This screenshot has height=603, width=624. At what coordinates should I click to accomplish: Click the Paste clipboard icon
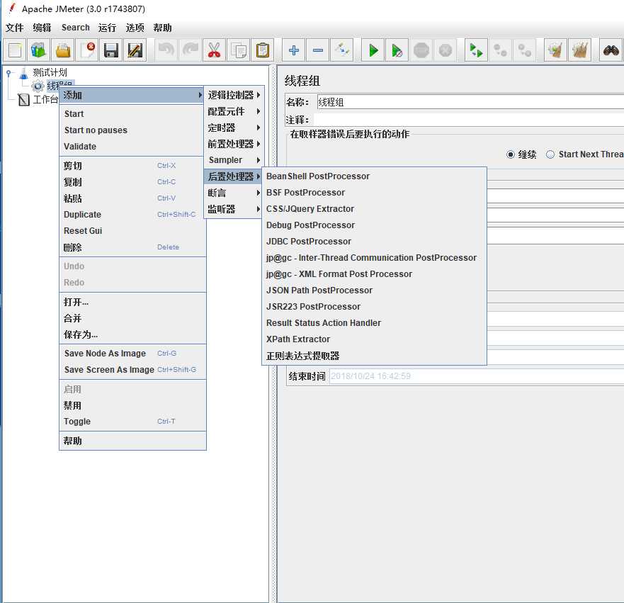262,50
